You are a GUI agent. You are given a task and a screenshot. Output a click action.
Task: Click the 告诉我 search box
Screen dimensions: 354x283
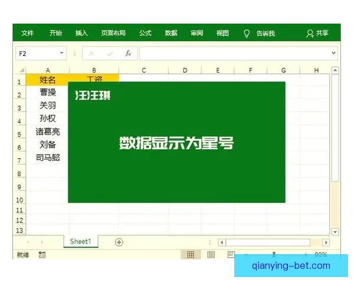(265, 34)
